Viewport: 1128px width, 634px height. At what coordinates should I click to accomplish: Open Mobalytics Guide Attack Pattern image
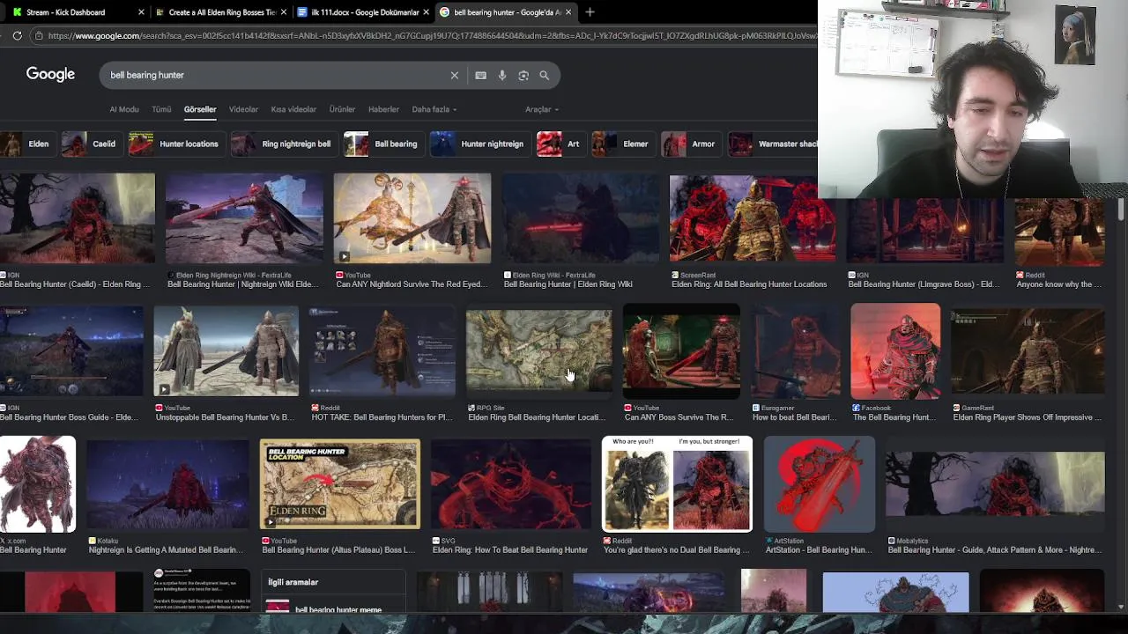[995, 484]
